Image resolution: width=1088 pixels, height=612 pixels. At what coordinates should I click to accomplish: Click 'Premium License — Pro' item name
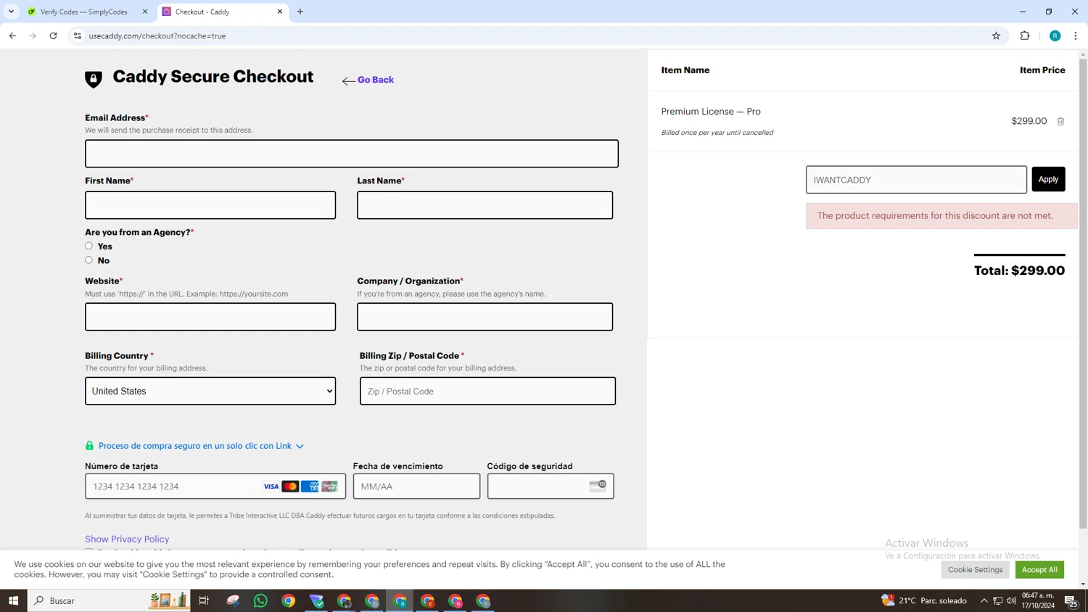(x=711, y=112)
